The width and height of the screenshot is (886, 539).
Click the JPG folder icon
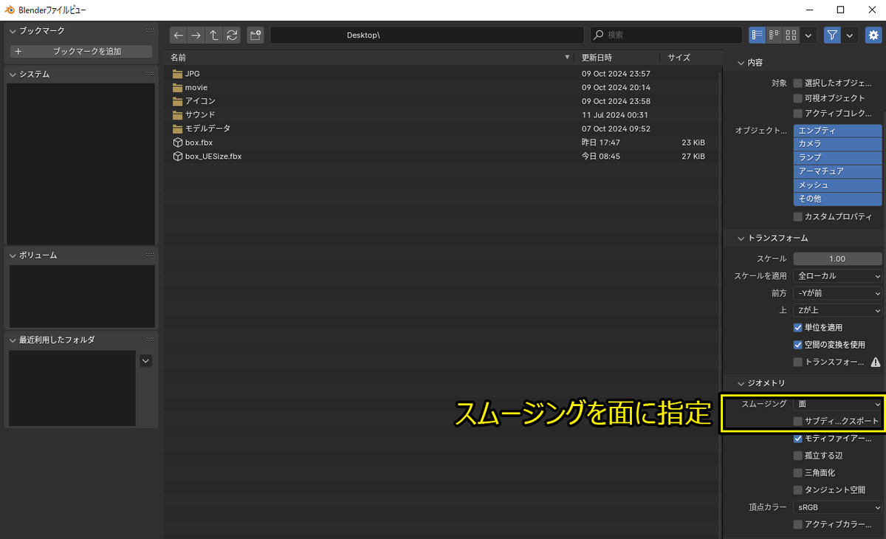(177, 74)
